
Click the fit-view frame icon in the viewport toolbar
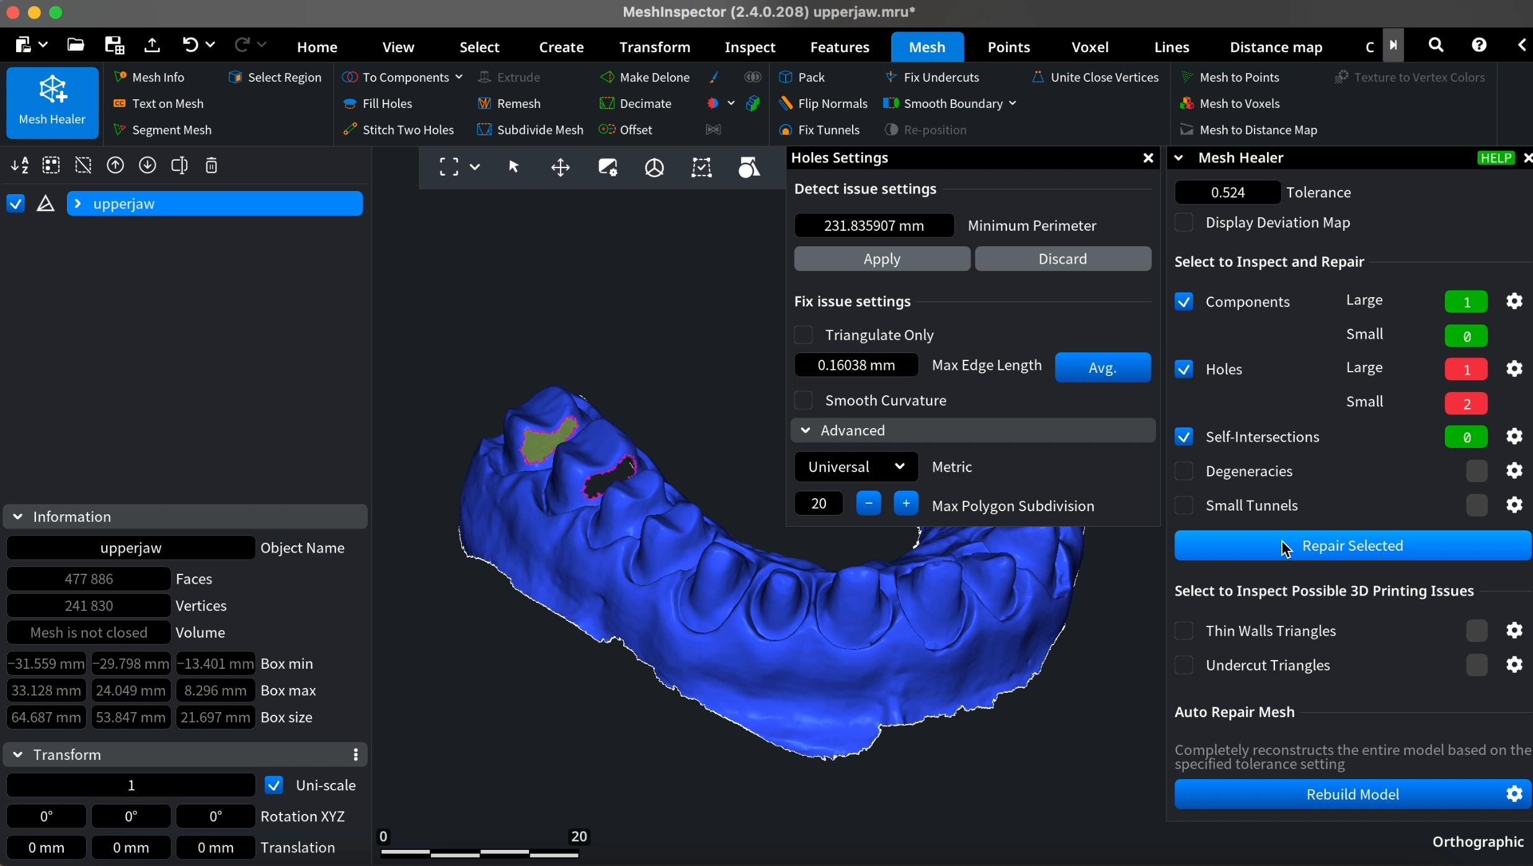pos(448,167)
